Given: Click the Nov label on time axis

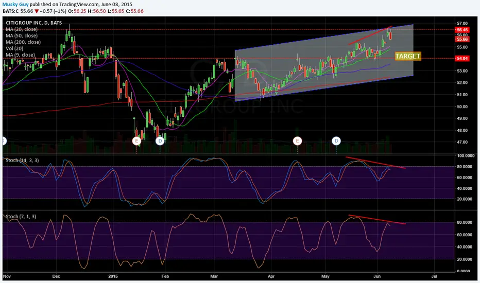Looking at the screenshot, I should coord(7,276).
